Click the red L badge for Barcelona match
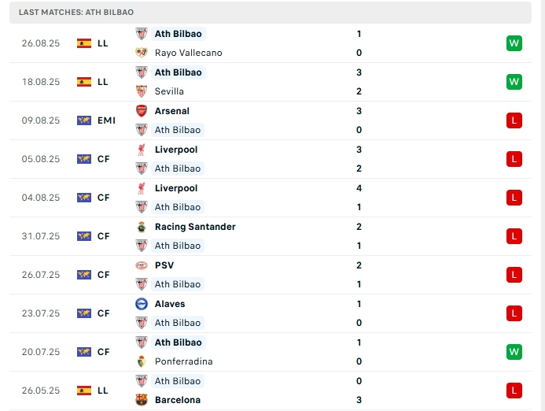 514,390
